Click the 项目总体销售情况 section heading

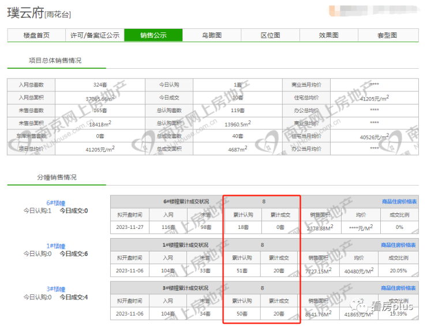[55, 60]
